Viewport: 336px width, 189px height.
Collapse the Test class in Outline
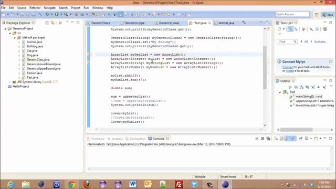280,92
